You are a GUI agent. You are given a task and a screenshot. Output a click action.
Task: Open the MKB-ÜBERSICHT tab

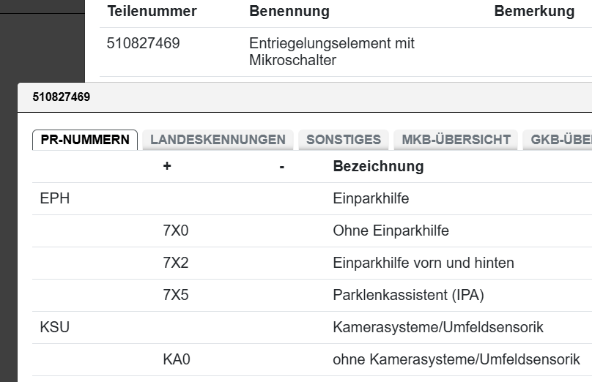pos(456,140)
